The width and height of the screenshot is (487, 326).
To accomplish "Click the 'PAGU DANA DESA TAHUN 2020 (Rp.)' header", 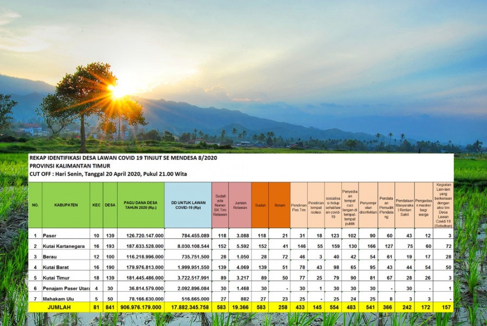I will coord(141,205).
